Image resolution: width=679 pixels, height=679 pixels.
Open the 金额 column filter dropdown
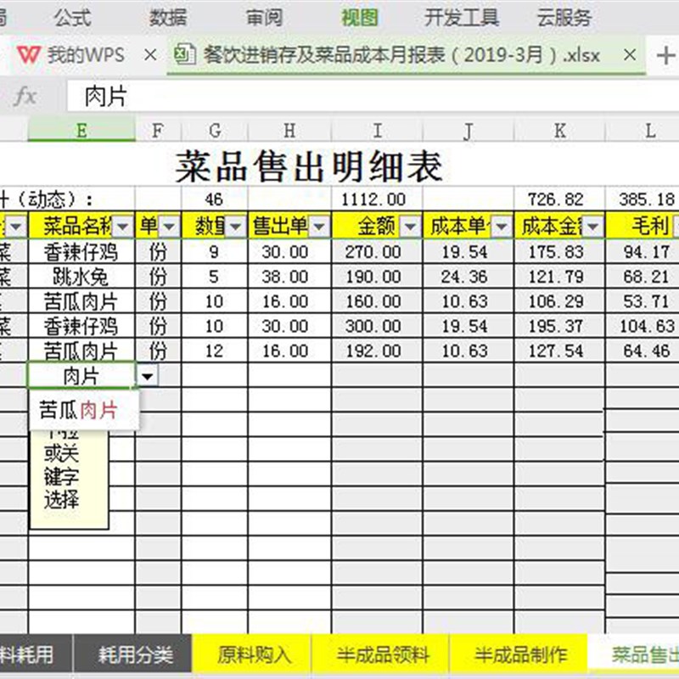click(411, 226)
